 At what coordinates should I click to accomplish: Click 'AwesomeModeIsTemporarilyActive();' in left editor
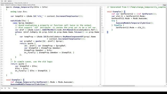[x=29, y=84]
